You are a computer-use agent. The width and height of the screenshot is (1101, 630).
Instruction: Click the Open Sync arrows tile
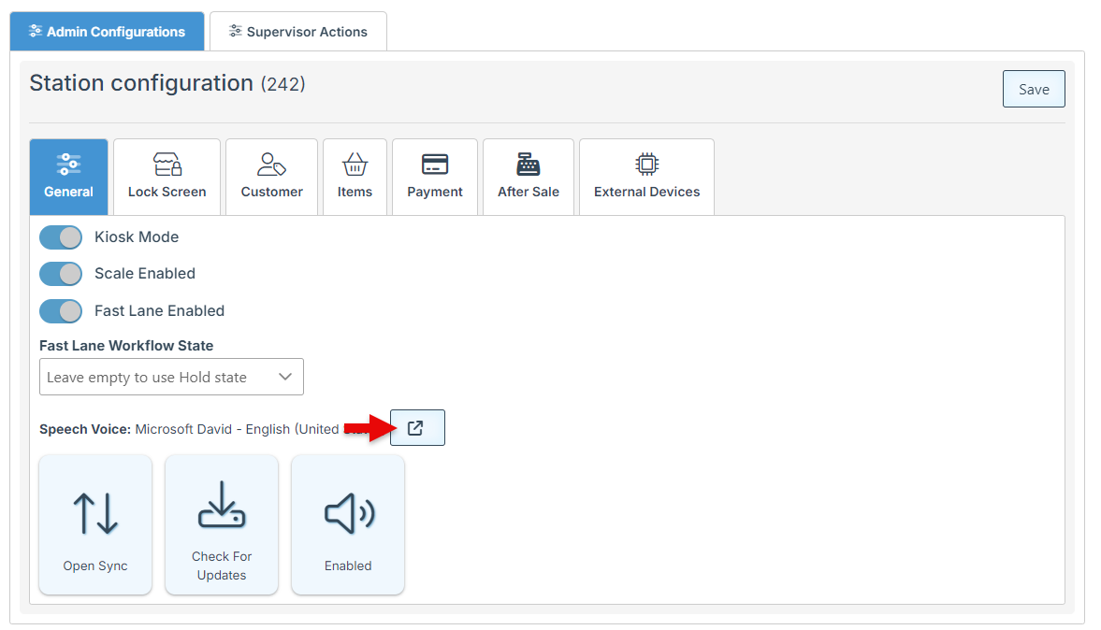click(x=95, y=524)
